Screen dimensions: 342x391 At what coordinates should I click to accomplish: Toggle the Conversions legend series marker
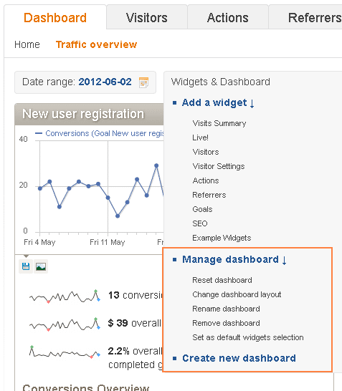tap(39, 133)
